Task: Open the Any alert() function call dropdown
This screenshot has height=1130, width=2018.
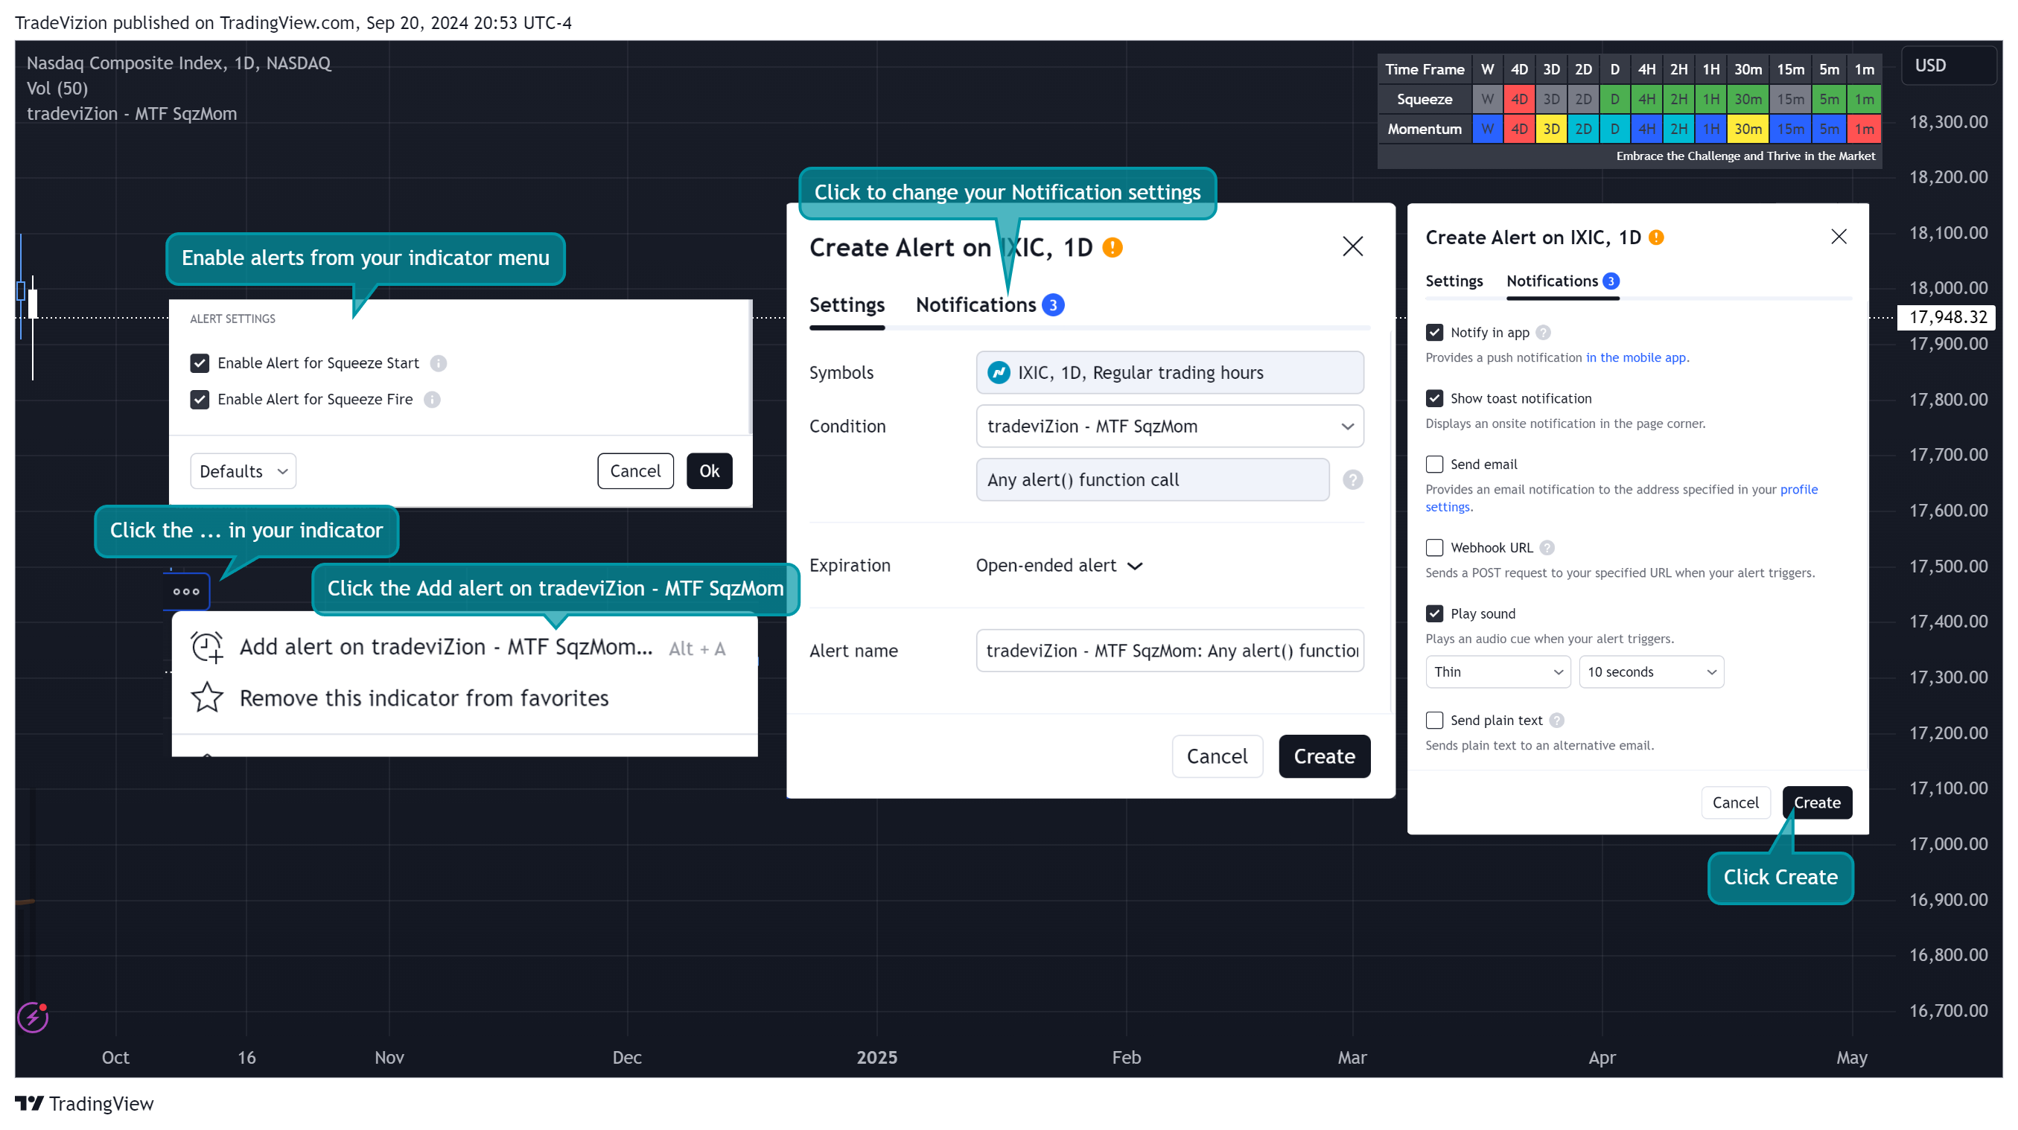Action: coord(1153,479)
